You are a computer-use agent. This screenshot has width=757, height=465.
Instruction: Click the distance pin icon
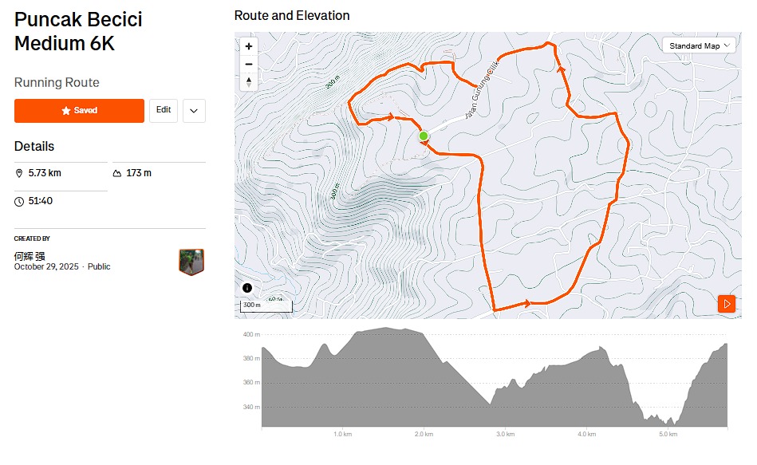coord(19,173)
